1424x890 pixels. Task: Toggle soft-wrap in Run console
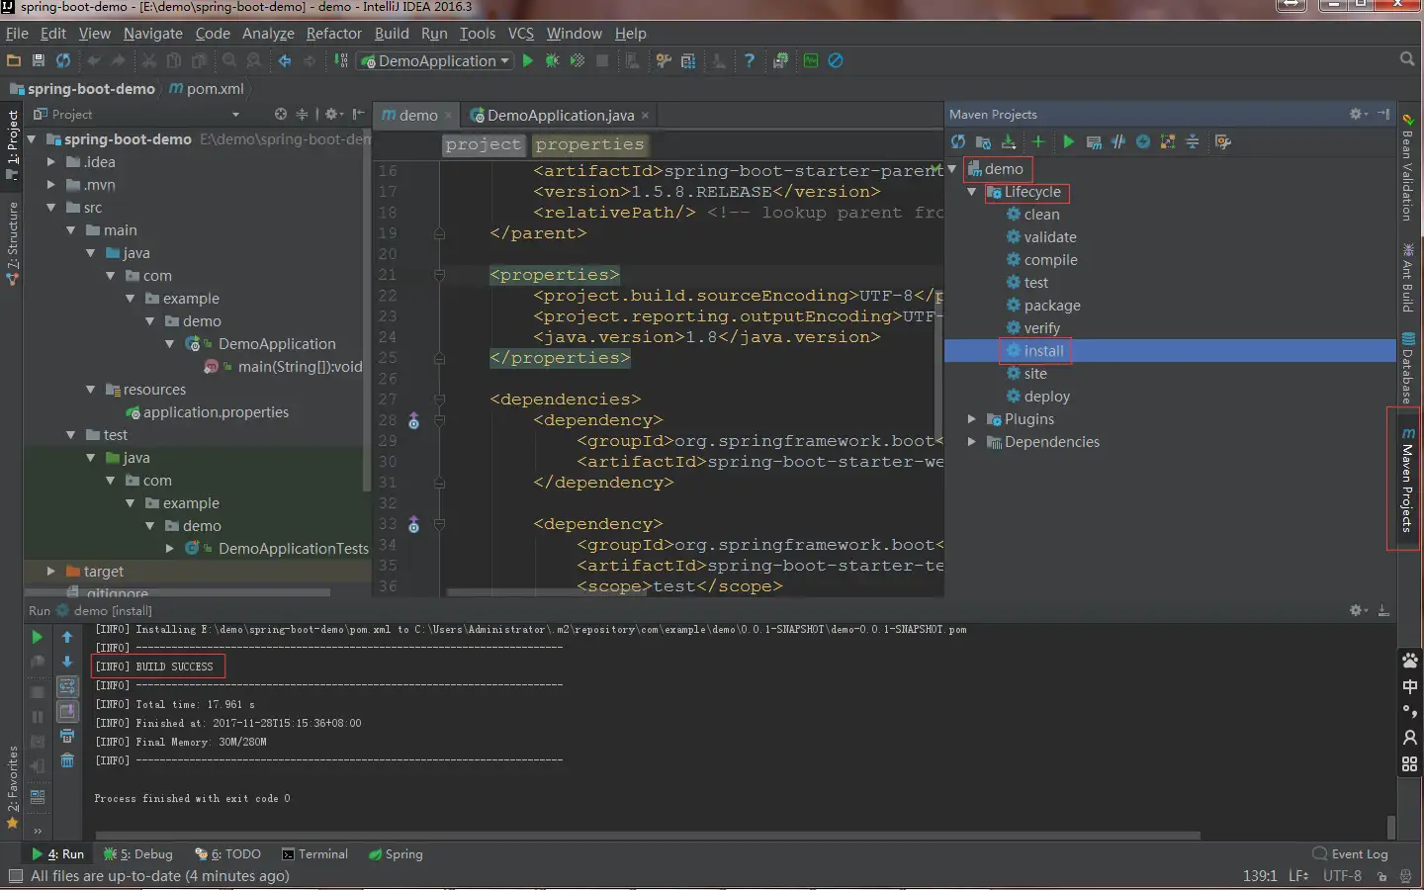(67, 686)
